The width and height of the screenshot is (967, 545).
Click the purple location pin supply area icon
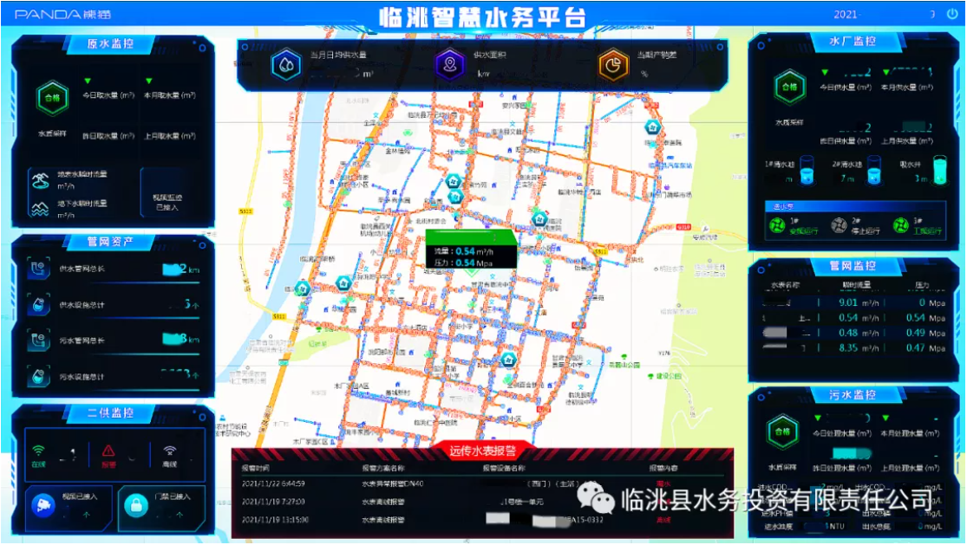click(x=449, y=65)
